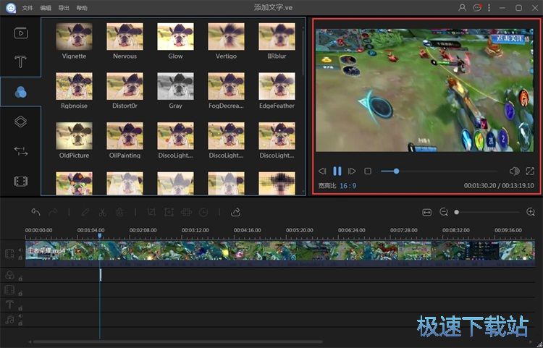
Task: Select the Rgbnoise filter thumbnail
Action: coord(74,86)
